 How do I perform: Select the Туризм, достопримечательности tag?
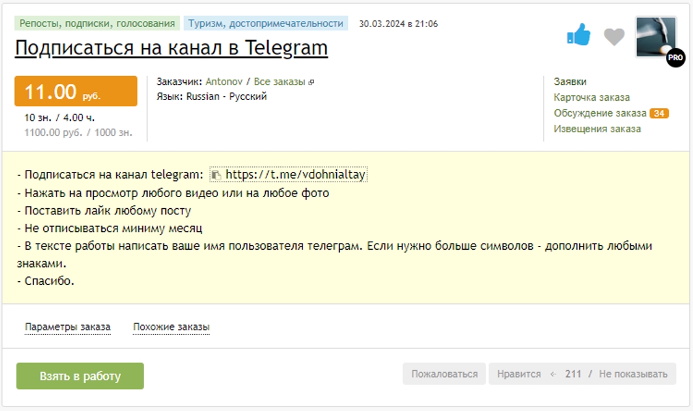click(266, 23)
